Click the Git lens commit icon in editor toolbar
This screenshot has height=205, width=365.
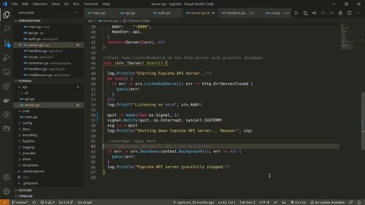[314, 13]
